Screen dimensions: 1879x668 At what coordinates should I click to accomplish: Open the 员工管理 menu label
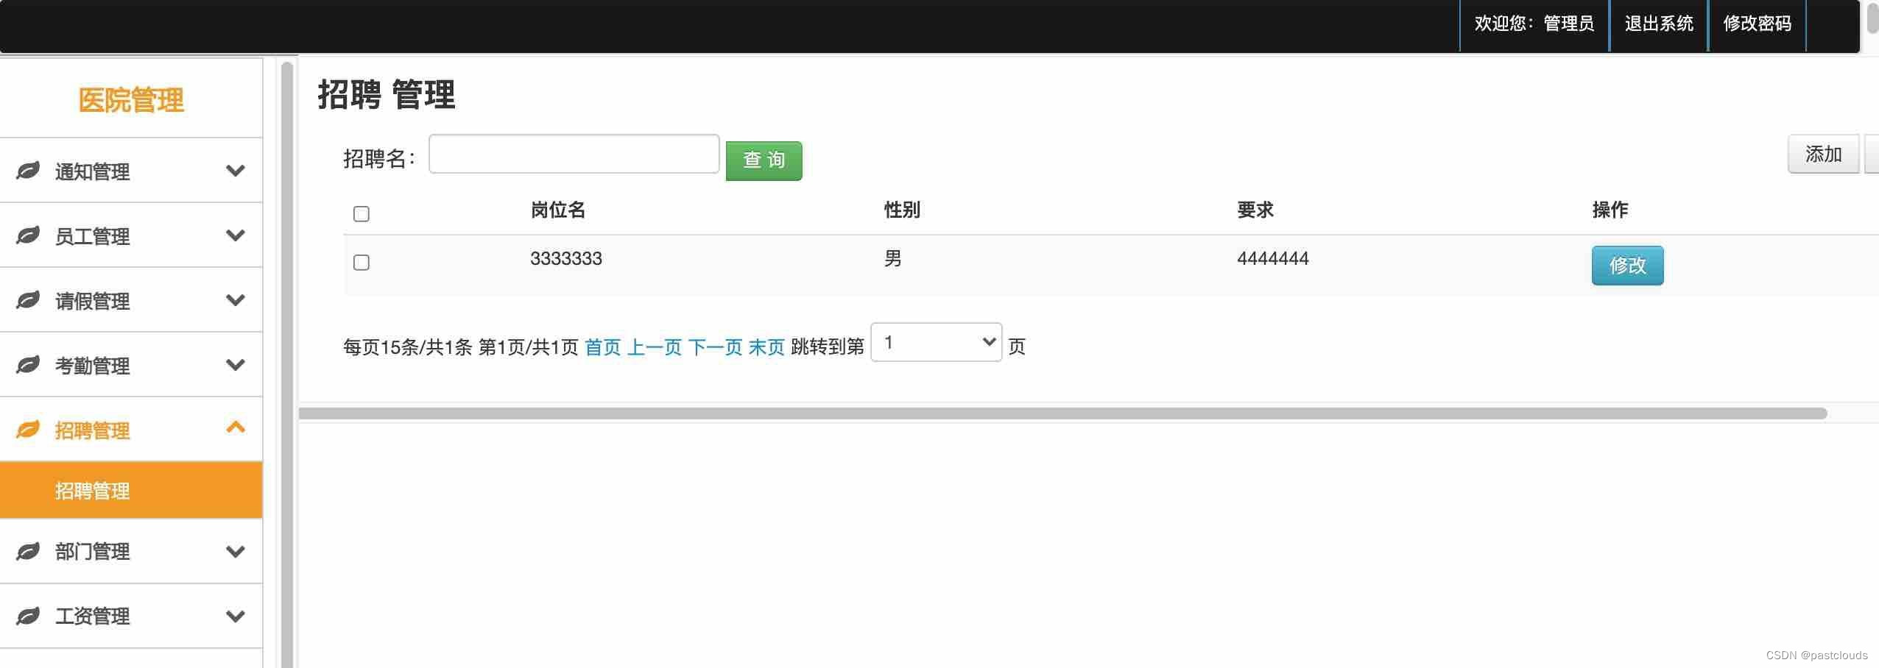tap(93, 236)
